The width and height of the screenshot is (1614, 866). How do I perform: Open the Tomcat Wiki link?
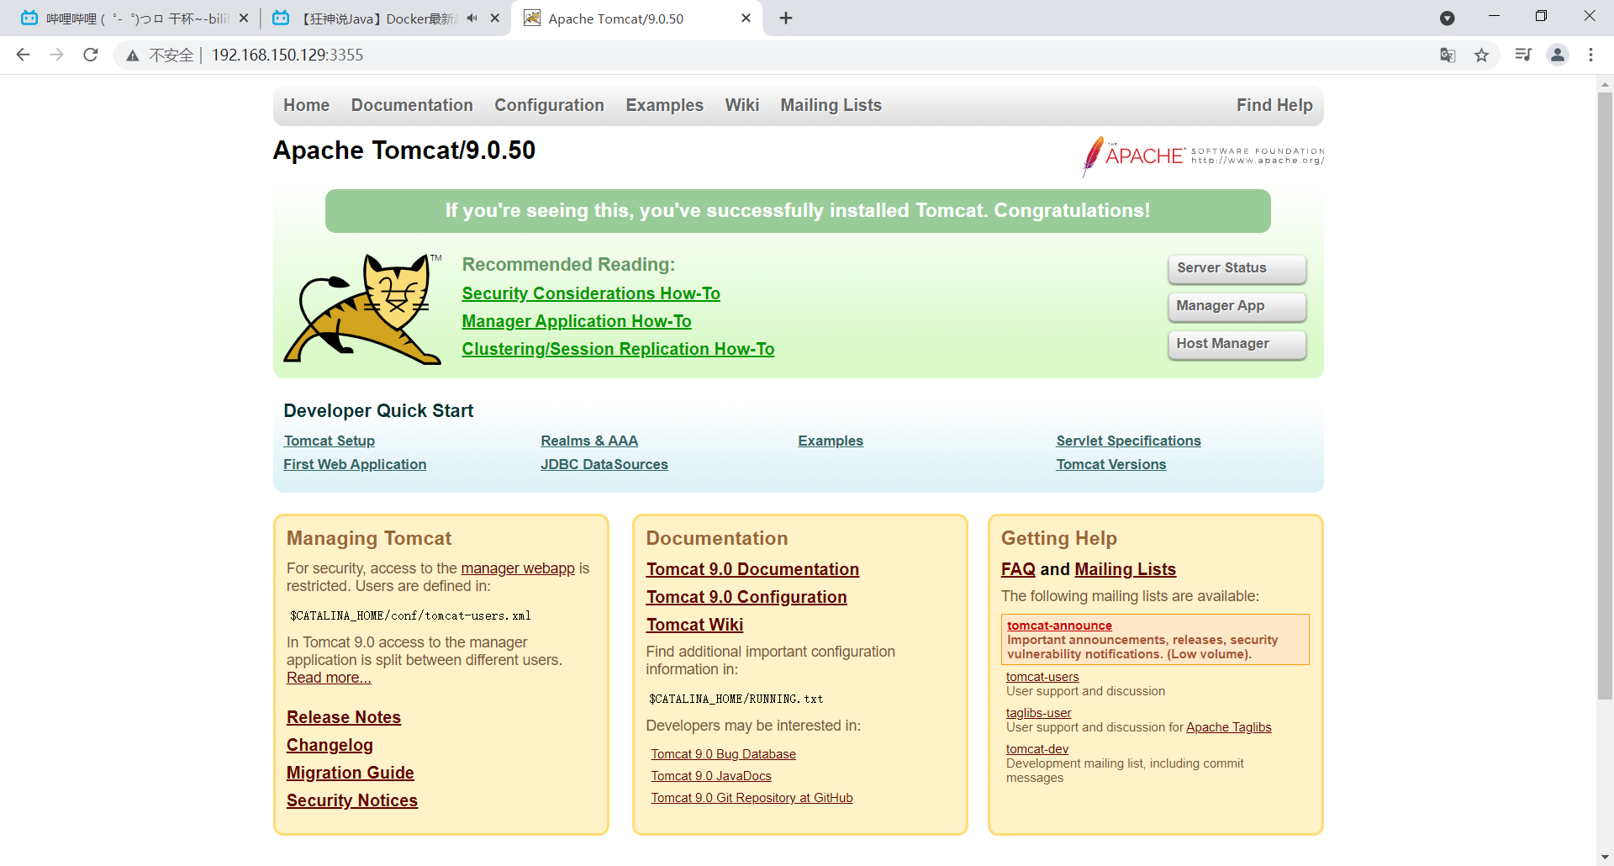694,625
